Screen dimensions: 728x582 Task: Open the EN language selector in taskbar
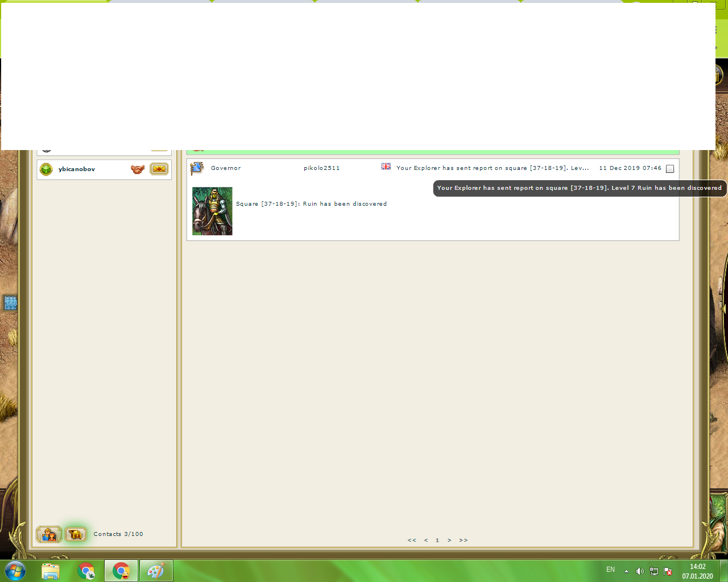pyautogui.click(x=610, y=569)
